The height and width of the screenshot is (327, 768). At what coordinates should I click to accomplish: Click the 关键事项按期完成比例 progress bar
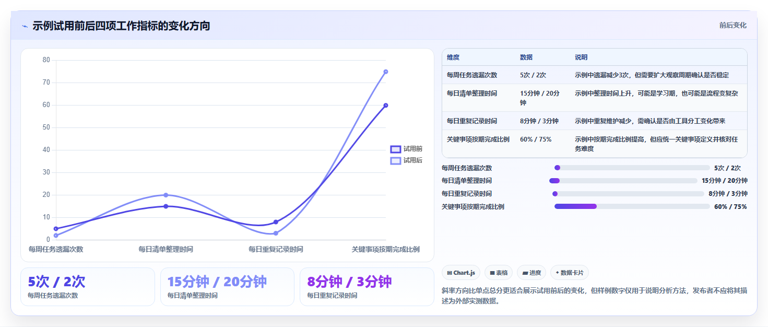coord(632,206)
